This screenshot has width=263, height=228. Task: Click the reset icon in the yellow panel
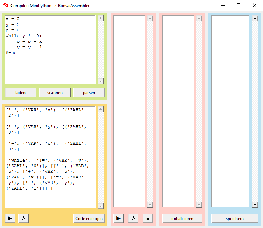[x=23, y=218]
